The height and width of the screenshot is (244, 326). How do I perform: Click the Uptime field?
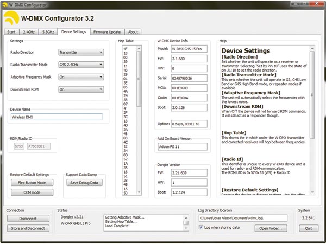pos(189,124)
